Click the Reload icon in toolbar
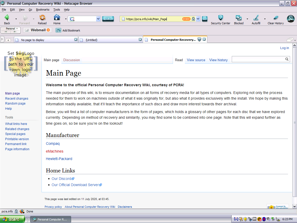This screenshot has width=297, height=223. [42, 18]
